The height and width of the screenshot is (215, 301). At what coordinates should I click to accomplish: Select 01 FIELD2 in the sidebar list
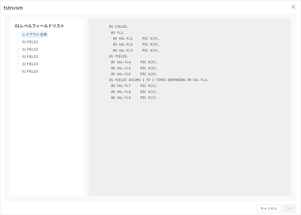30,49
